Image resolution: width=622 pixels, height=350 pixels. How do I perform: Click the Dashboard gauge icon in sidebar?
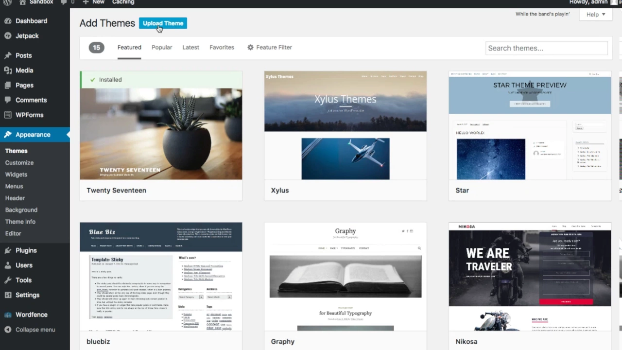pos(8,21)
